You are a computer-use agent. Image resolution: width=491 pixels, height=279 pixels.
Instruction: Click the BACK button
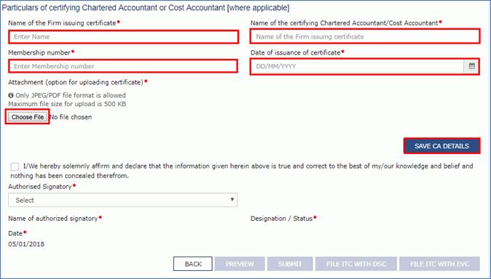pos(193,264)
